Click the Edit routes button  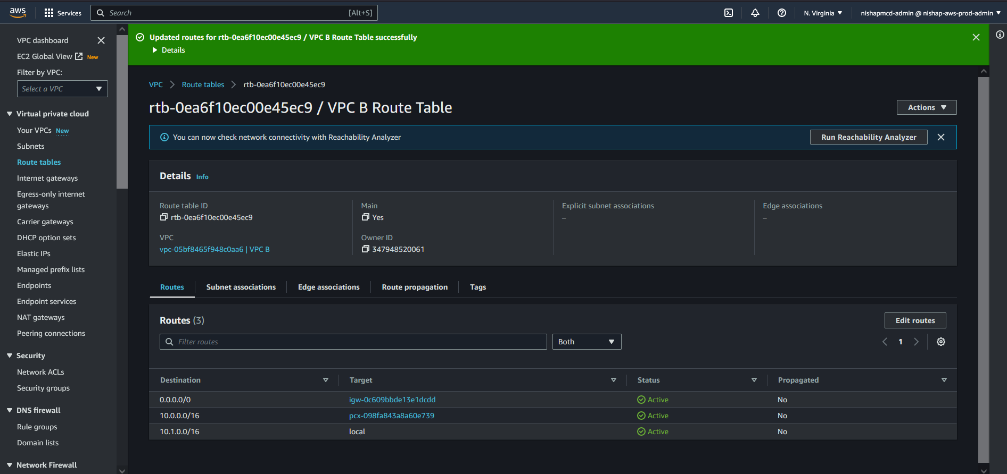pos(914,320)
